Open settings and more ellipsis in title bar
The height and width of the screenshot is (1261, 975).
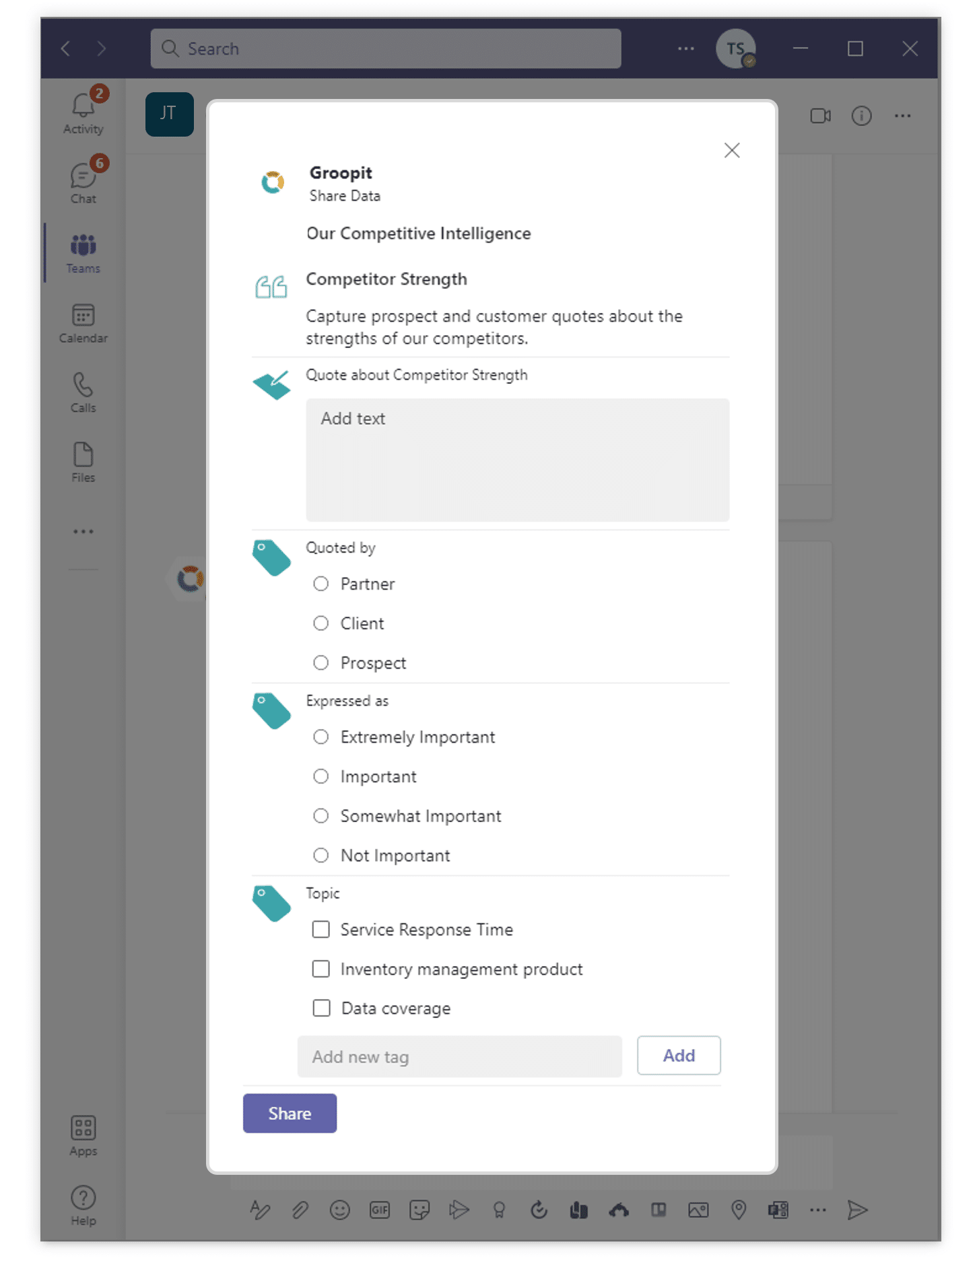pyautogui.click(x=686, y=48)
